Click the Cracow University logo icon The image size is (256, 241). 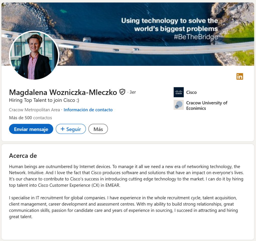[x=178, y=105]
